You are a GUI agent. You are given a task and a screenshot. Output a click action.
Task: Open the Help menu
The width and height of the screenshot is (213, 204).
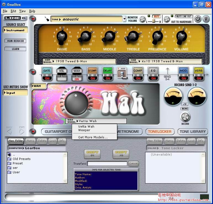point(32,11)
